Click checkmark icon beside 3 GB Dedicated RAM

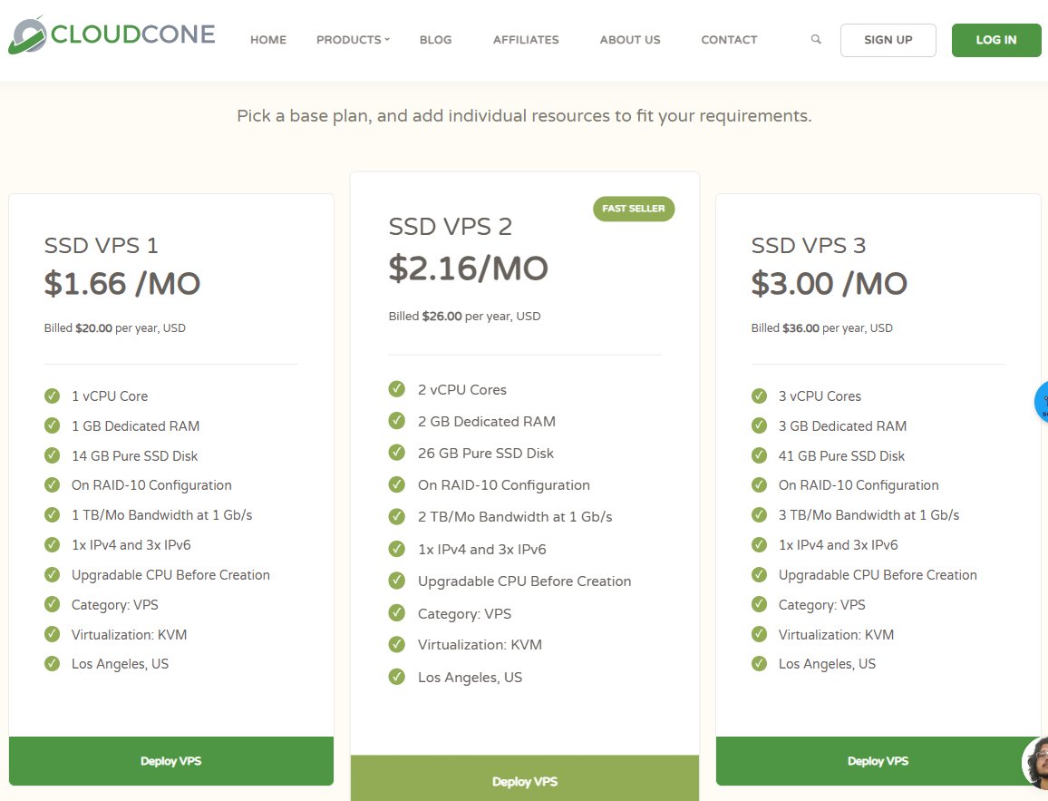760,425
